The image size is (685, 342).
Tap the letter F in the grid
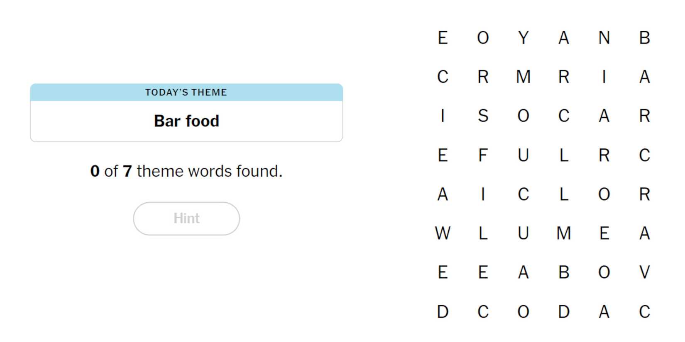pos(483,155)
